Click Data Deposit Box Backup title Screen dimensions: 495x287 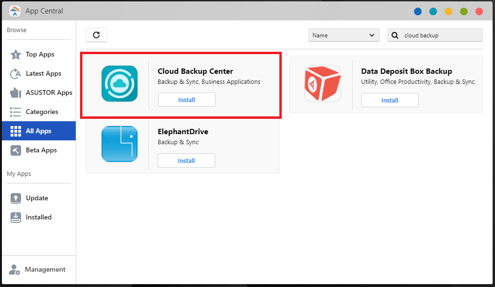click(407, 71)
